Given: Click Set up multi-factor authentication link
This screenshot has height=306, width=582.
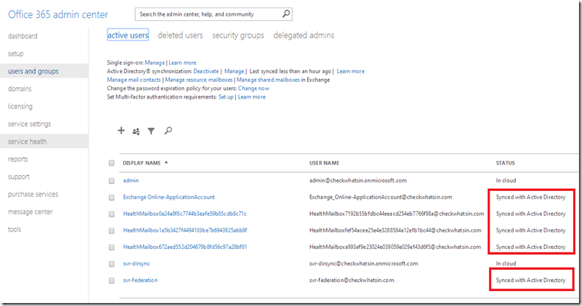Looking at the screenshot, I should tap(226, 97).
